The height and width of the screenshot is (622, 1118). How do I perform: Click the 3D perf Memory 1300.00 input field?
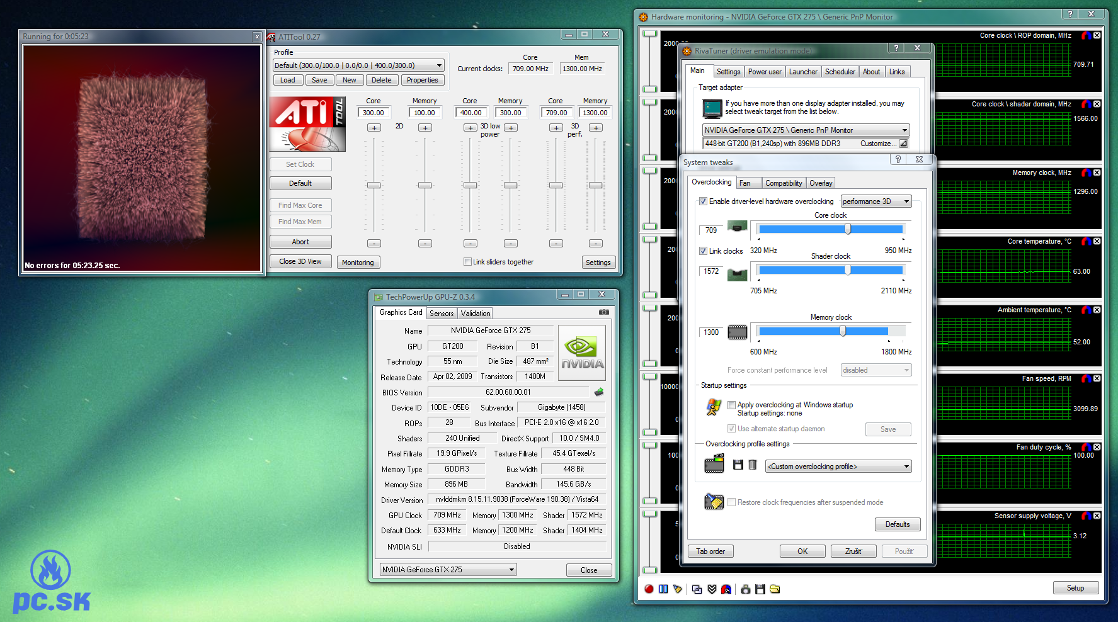(595, 113)
